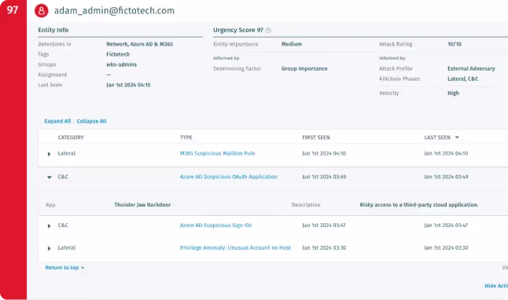Sort by the LAST SEEN column arrow
The width and height of the screenshot is (508, 300).
click(x=457, y=137)
